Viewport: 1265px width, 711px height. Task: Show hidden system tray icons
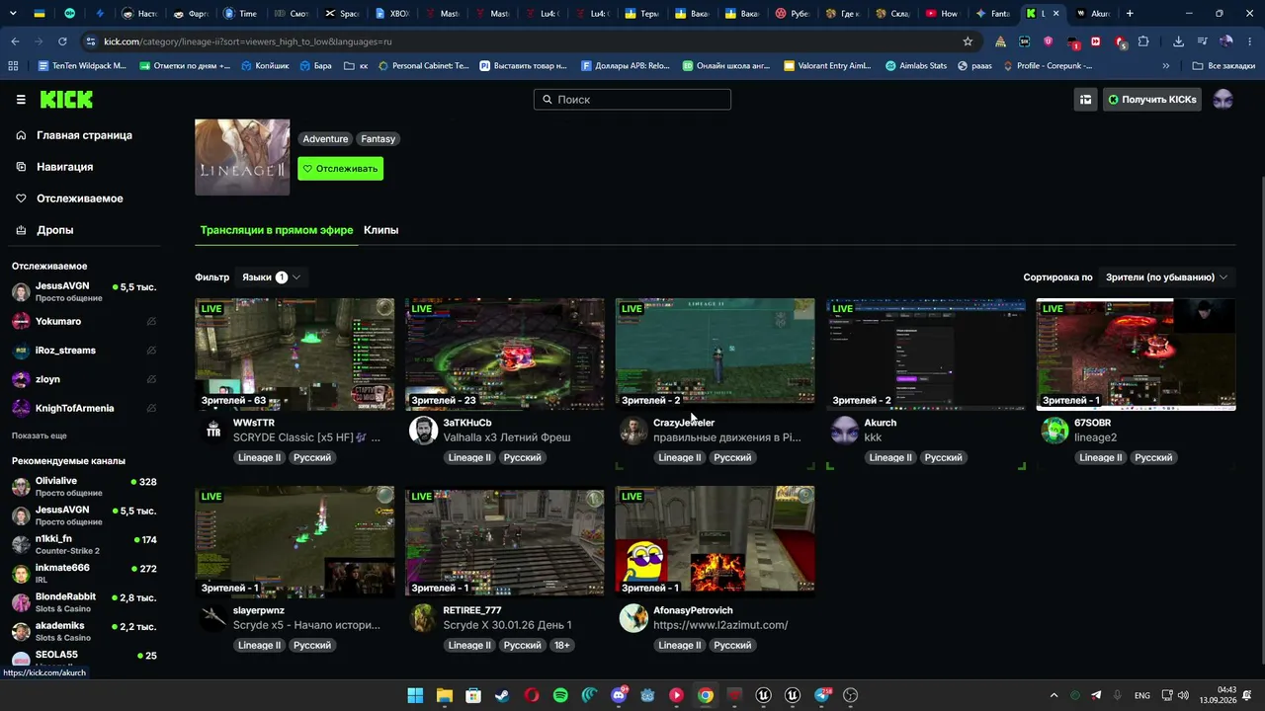click(1054, 695)
